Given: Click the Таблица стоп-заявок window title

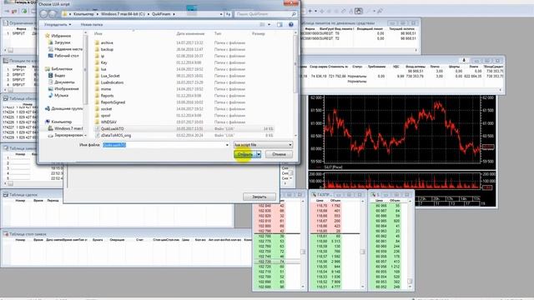Looking at the screenshot, I should point(28,234).
